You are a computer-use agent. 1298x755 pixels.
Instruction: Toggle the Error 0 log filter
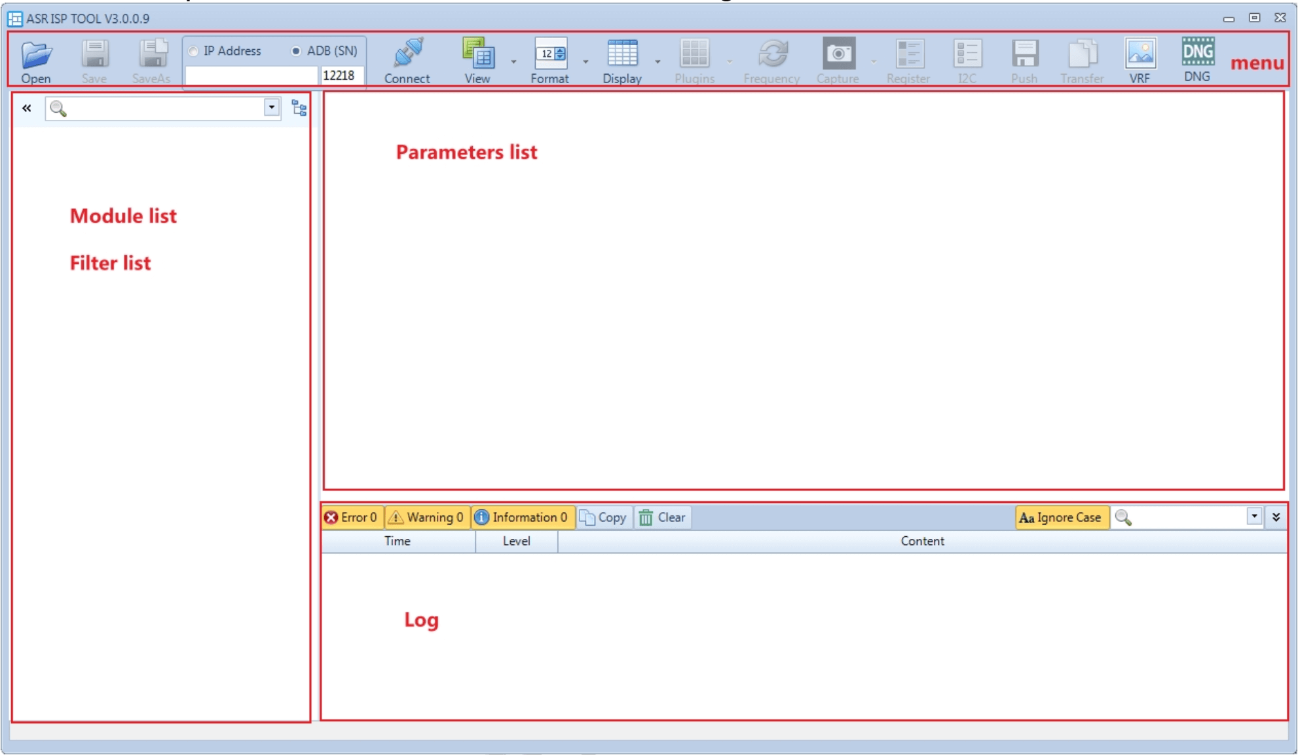coord(352,517)
